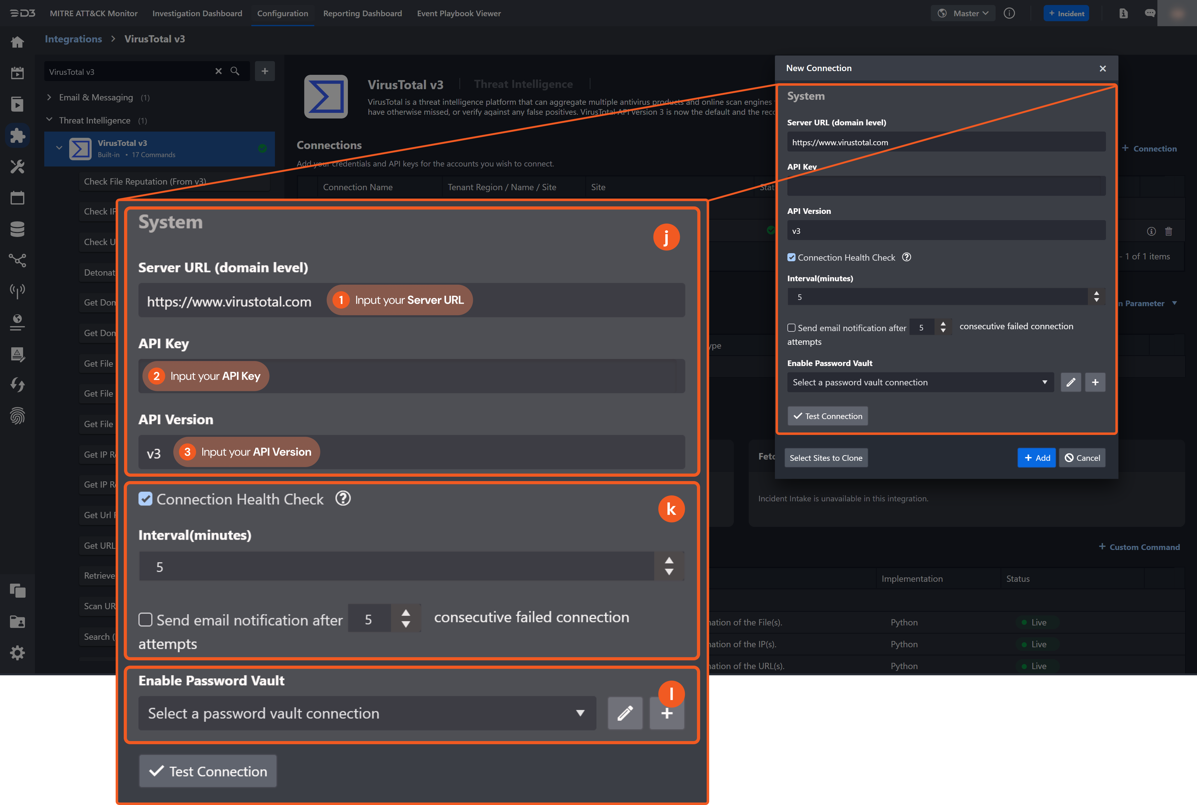Open the chat bubble icon in top bar
The width and height of the screenshot is (1197, 805).
[1150, 13]
